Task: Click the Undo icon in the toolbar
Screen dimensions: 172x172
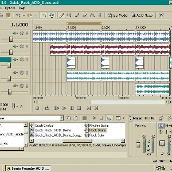Action: point(18,15)
